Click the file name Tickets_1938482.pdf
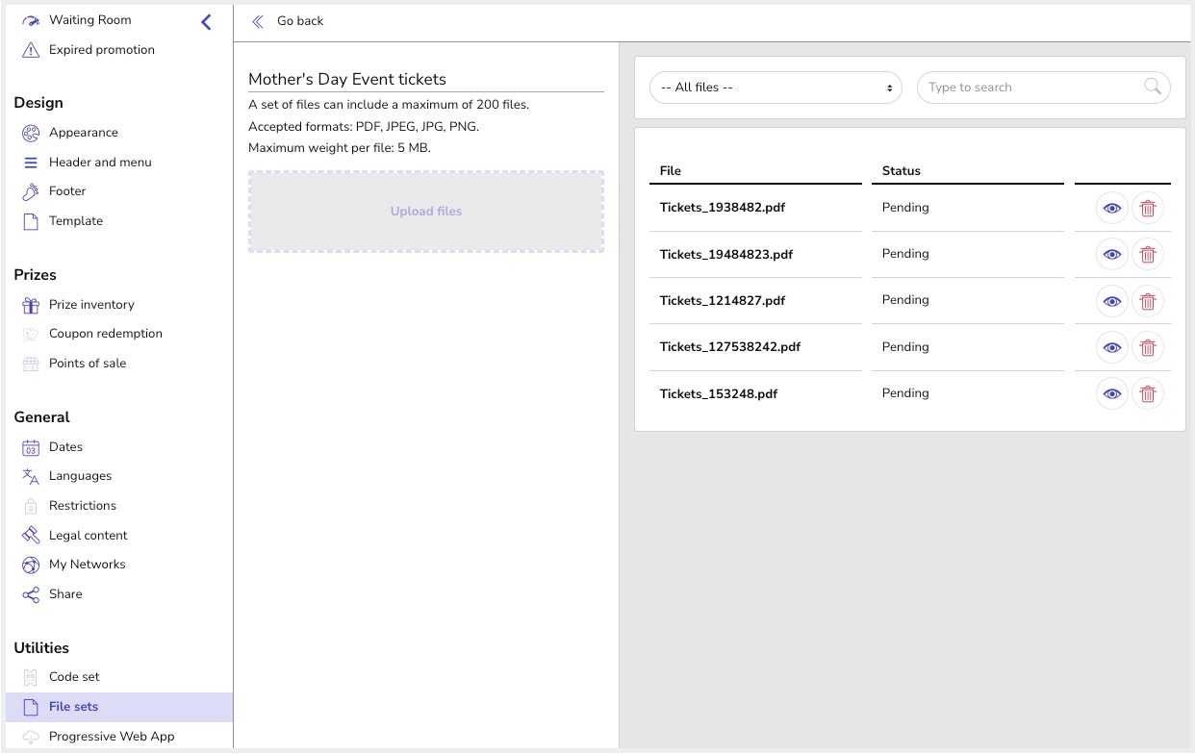Viewport: 1195px width, 754px height. tap(723, 208)
